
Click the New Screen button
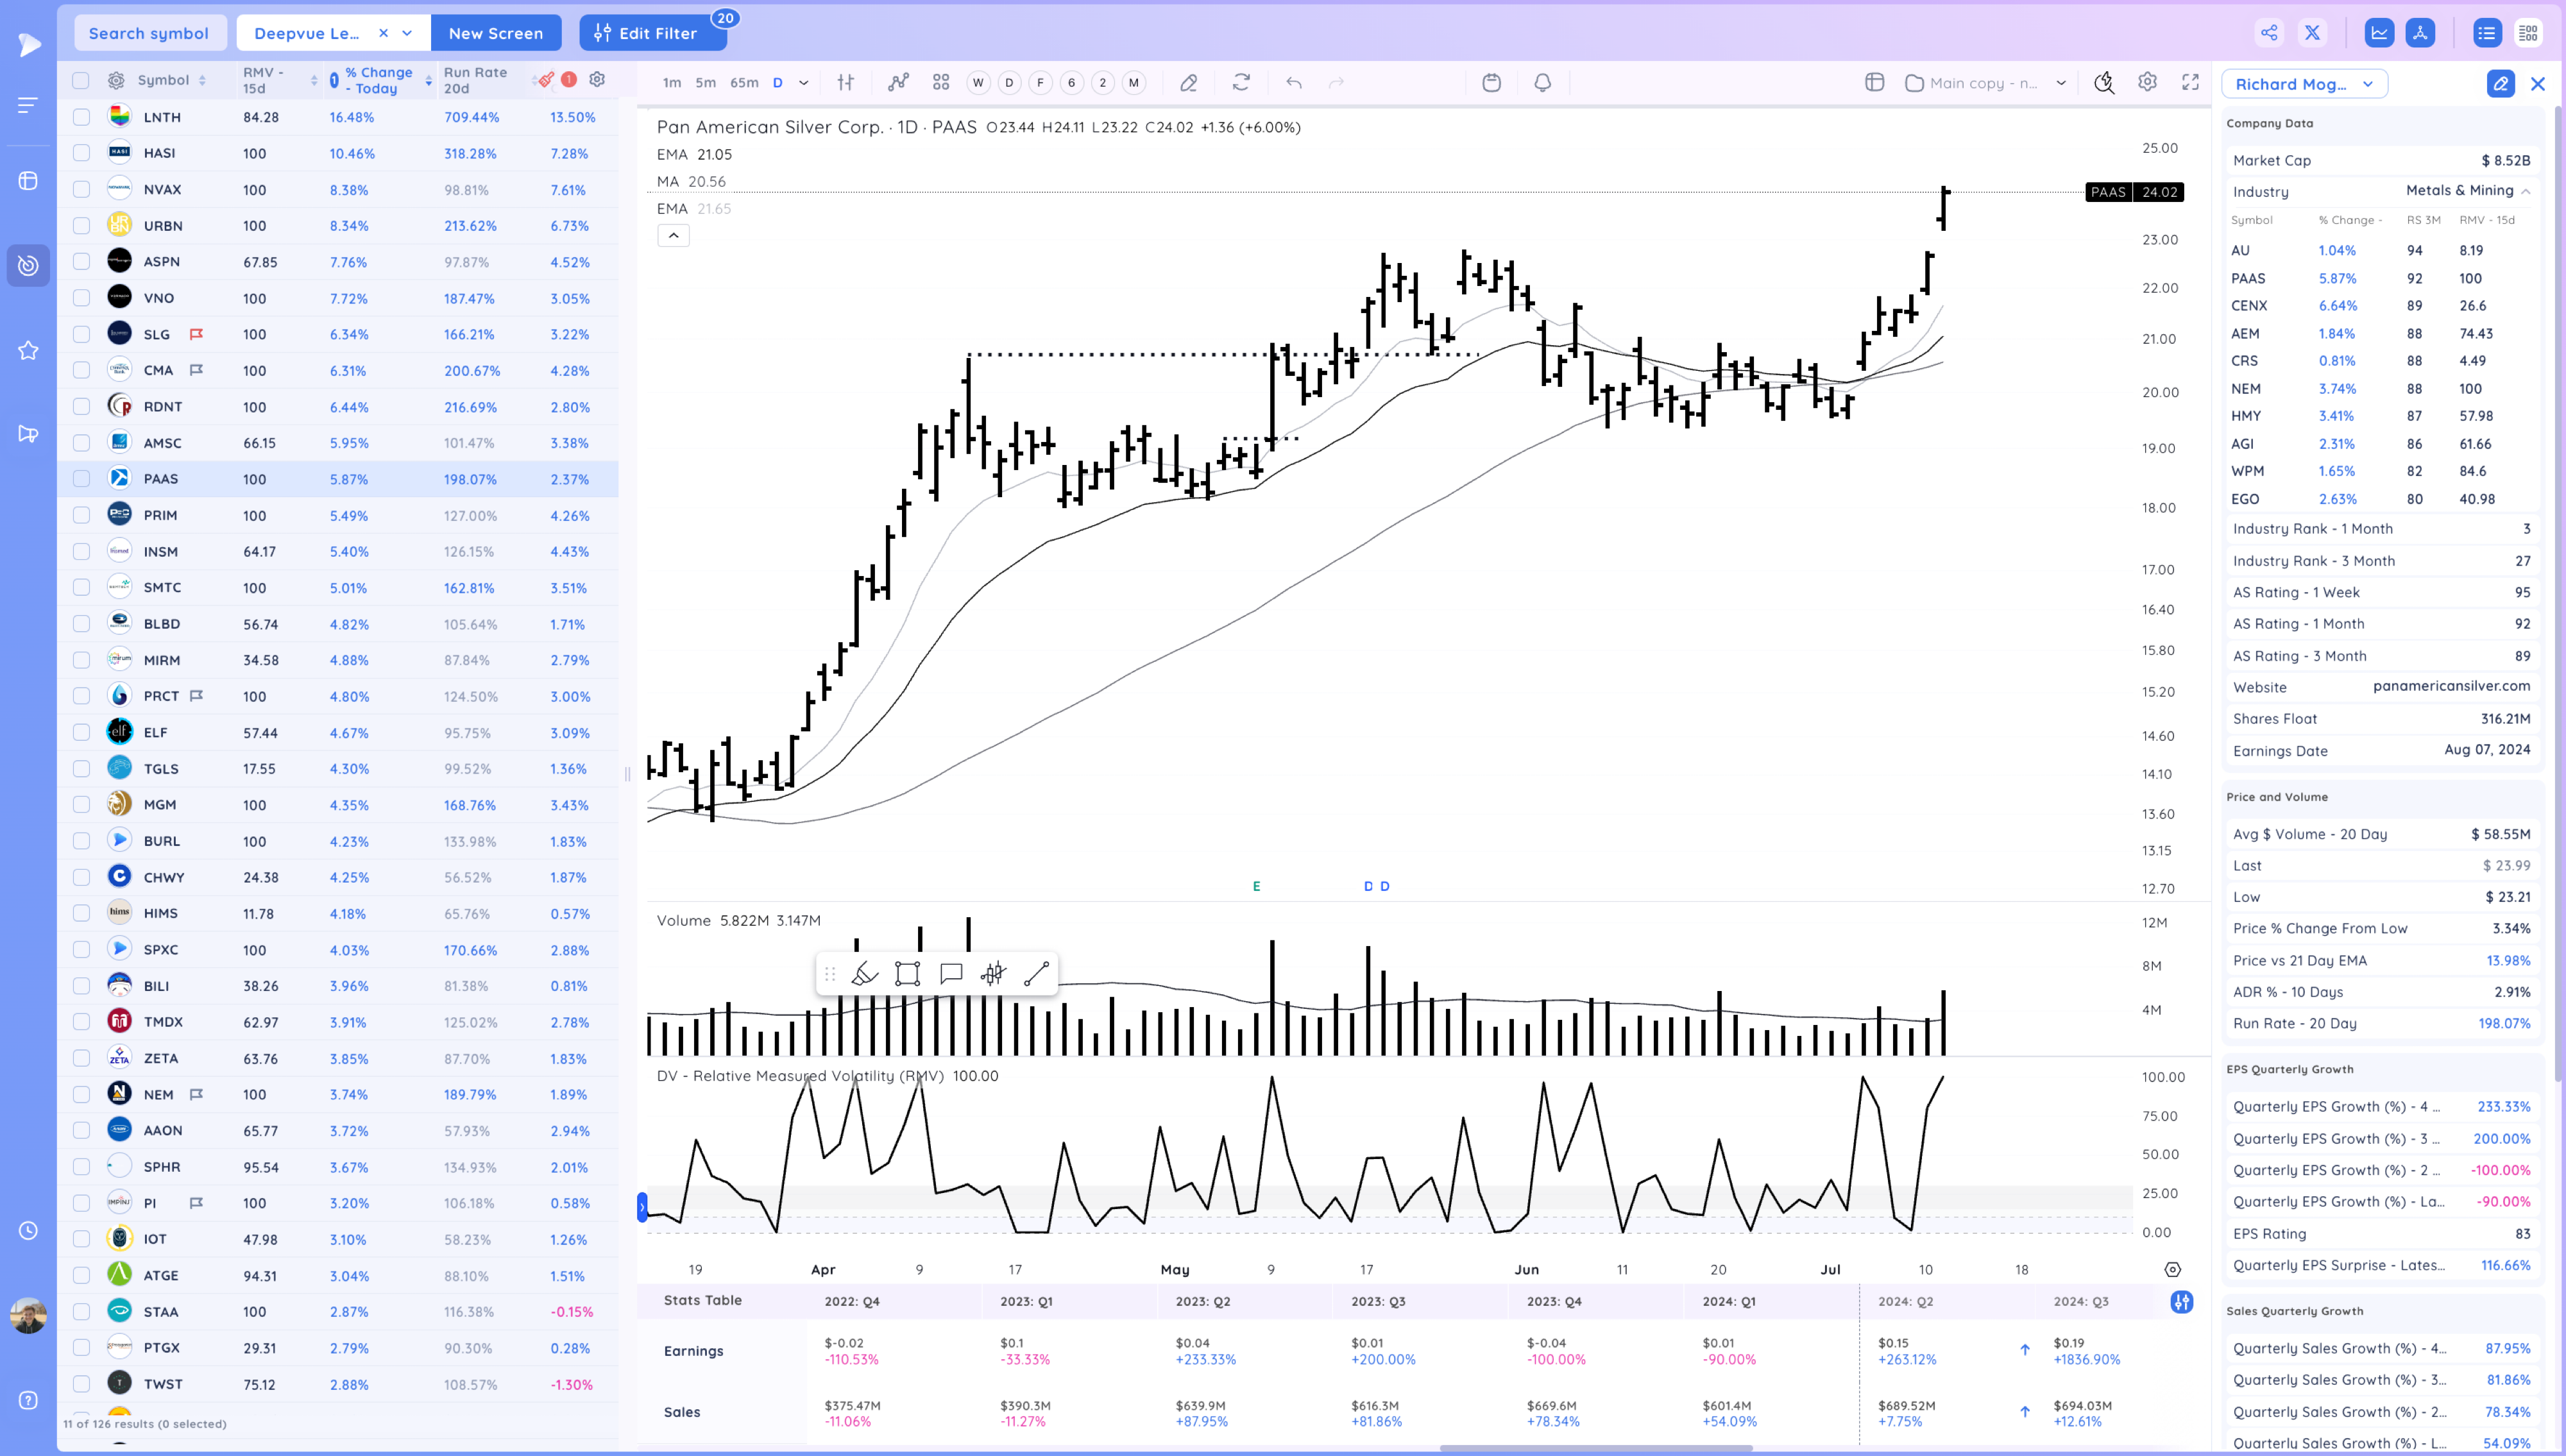[495, 33]
